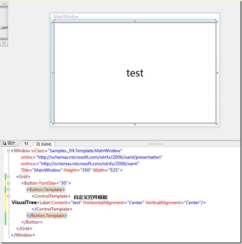Click the closing </Grid> tag
The width and height of the screenshot is (242, 244).
(24, 228)
